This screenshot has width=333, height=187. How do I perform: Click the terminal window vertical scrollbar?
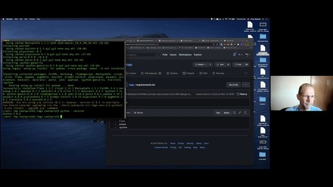[x=125, y=79]
